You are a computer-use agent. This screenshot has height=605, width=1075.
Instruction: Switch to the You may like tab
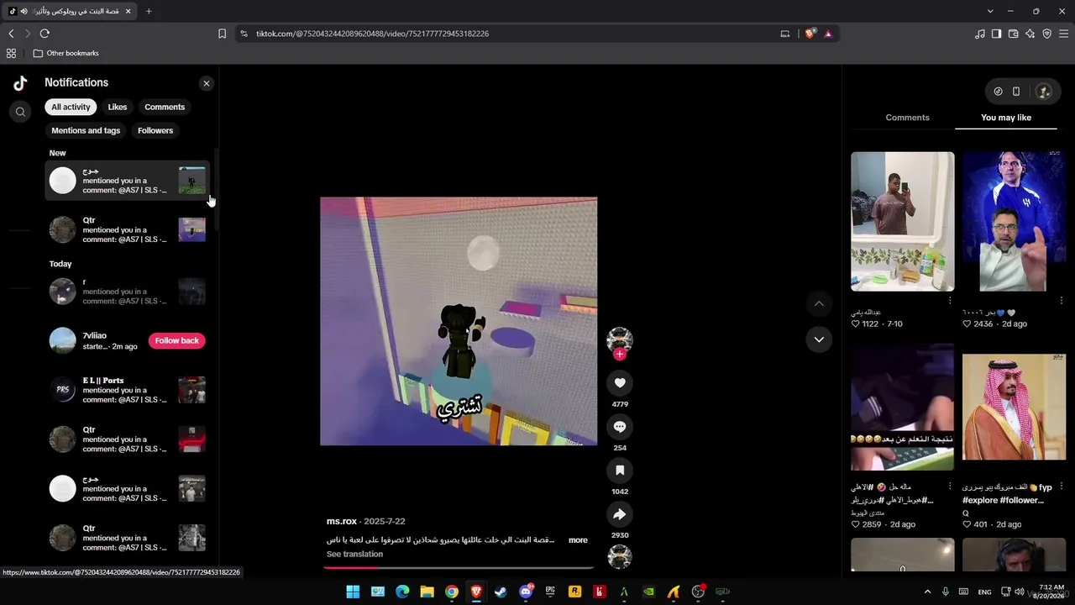coord(1006,118)
